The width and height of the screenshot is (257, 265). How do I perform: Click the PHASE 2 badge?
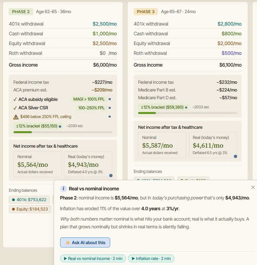point(21,12)
